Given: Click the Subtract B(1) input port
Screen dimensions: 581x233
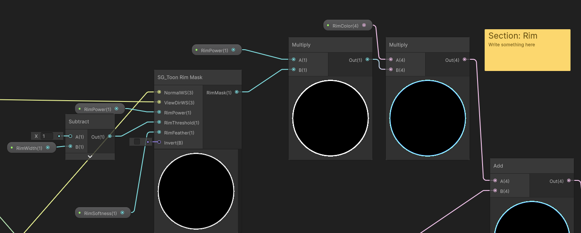Looking at the screenshot, I should point(70,147).
